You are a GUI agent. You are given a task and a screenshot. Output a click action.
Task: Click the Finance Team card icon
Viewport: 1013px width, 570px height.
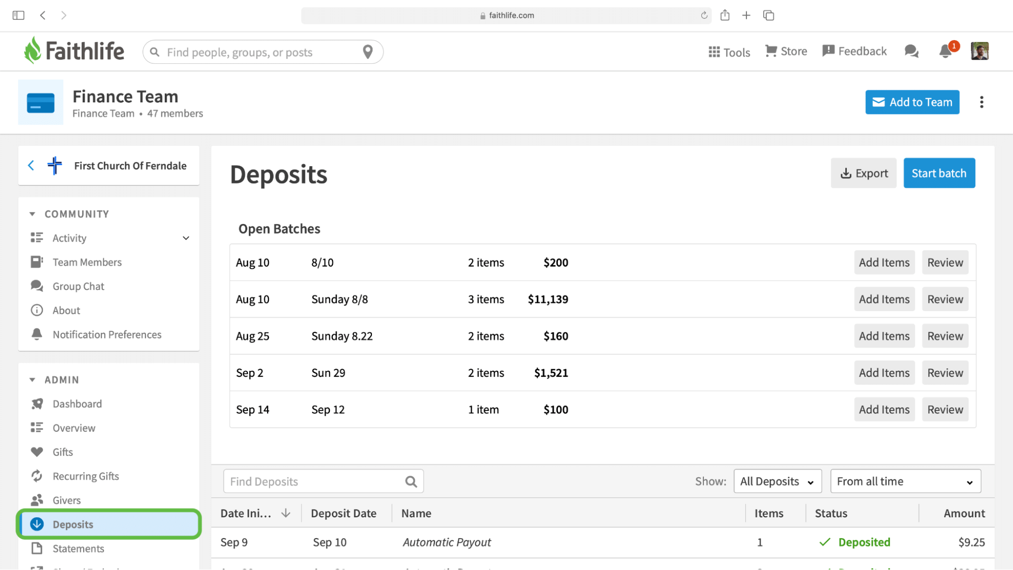click(41, 102)
